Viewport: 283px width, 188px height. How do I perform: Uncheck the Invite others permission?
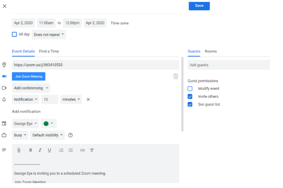pos(190,97)
